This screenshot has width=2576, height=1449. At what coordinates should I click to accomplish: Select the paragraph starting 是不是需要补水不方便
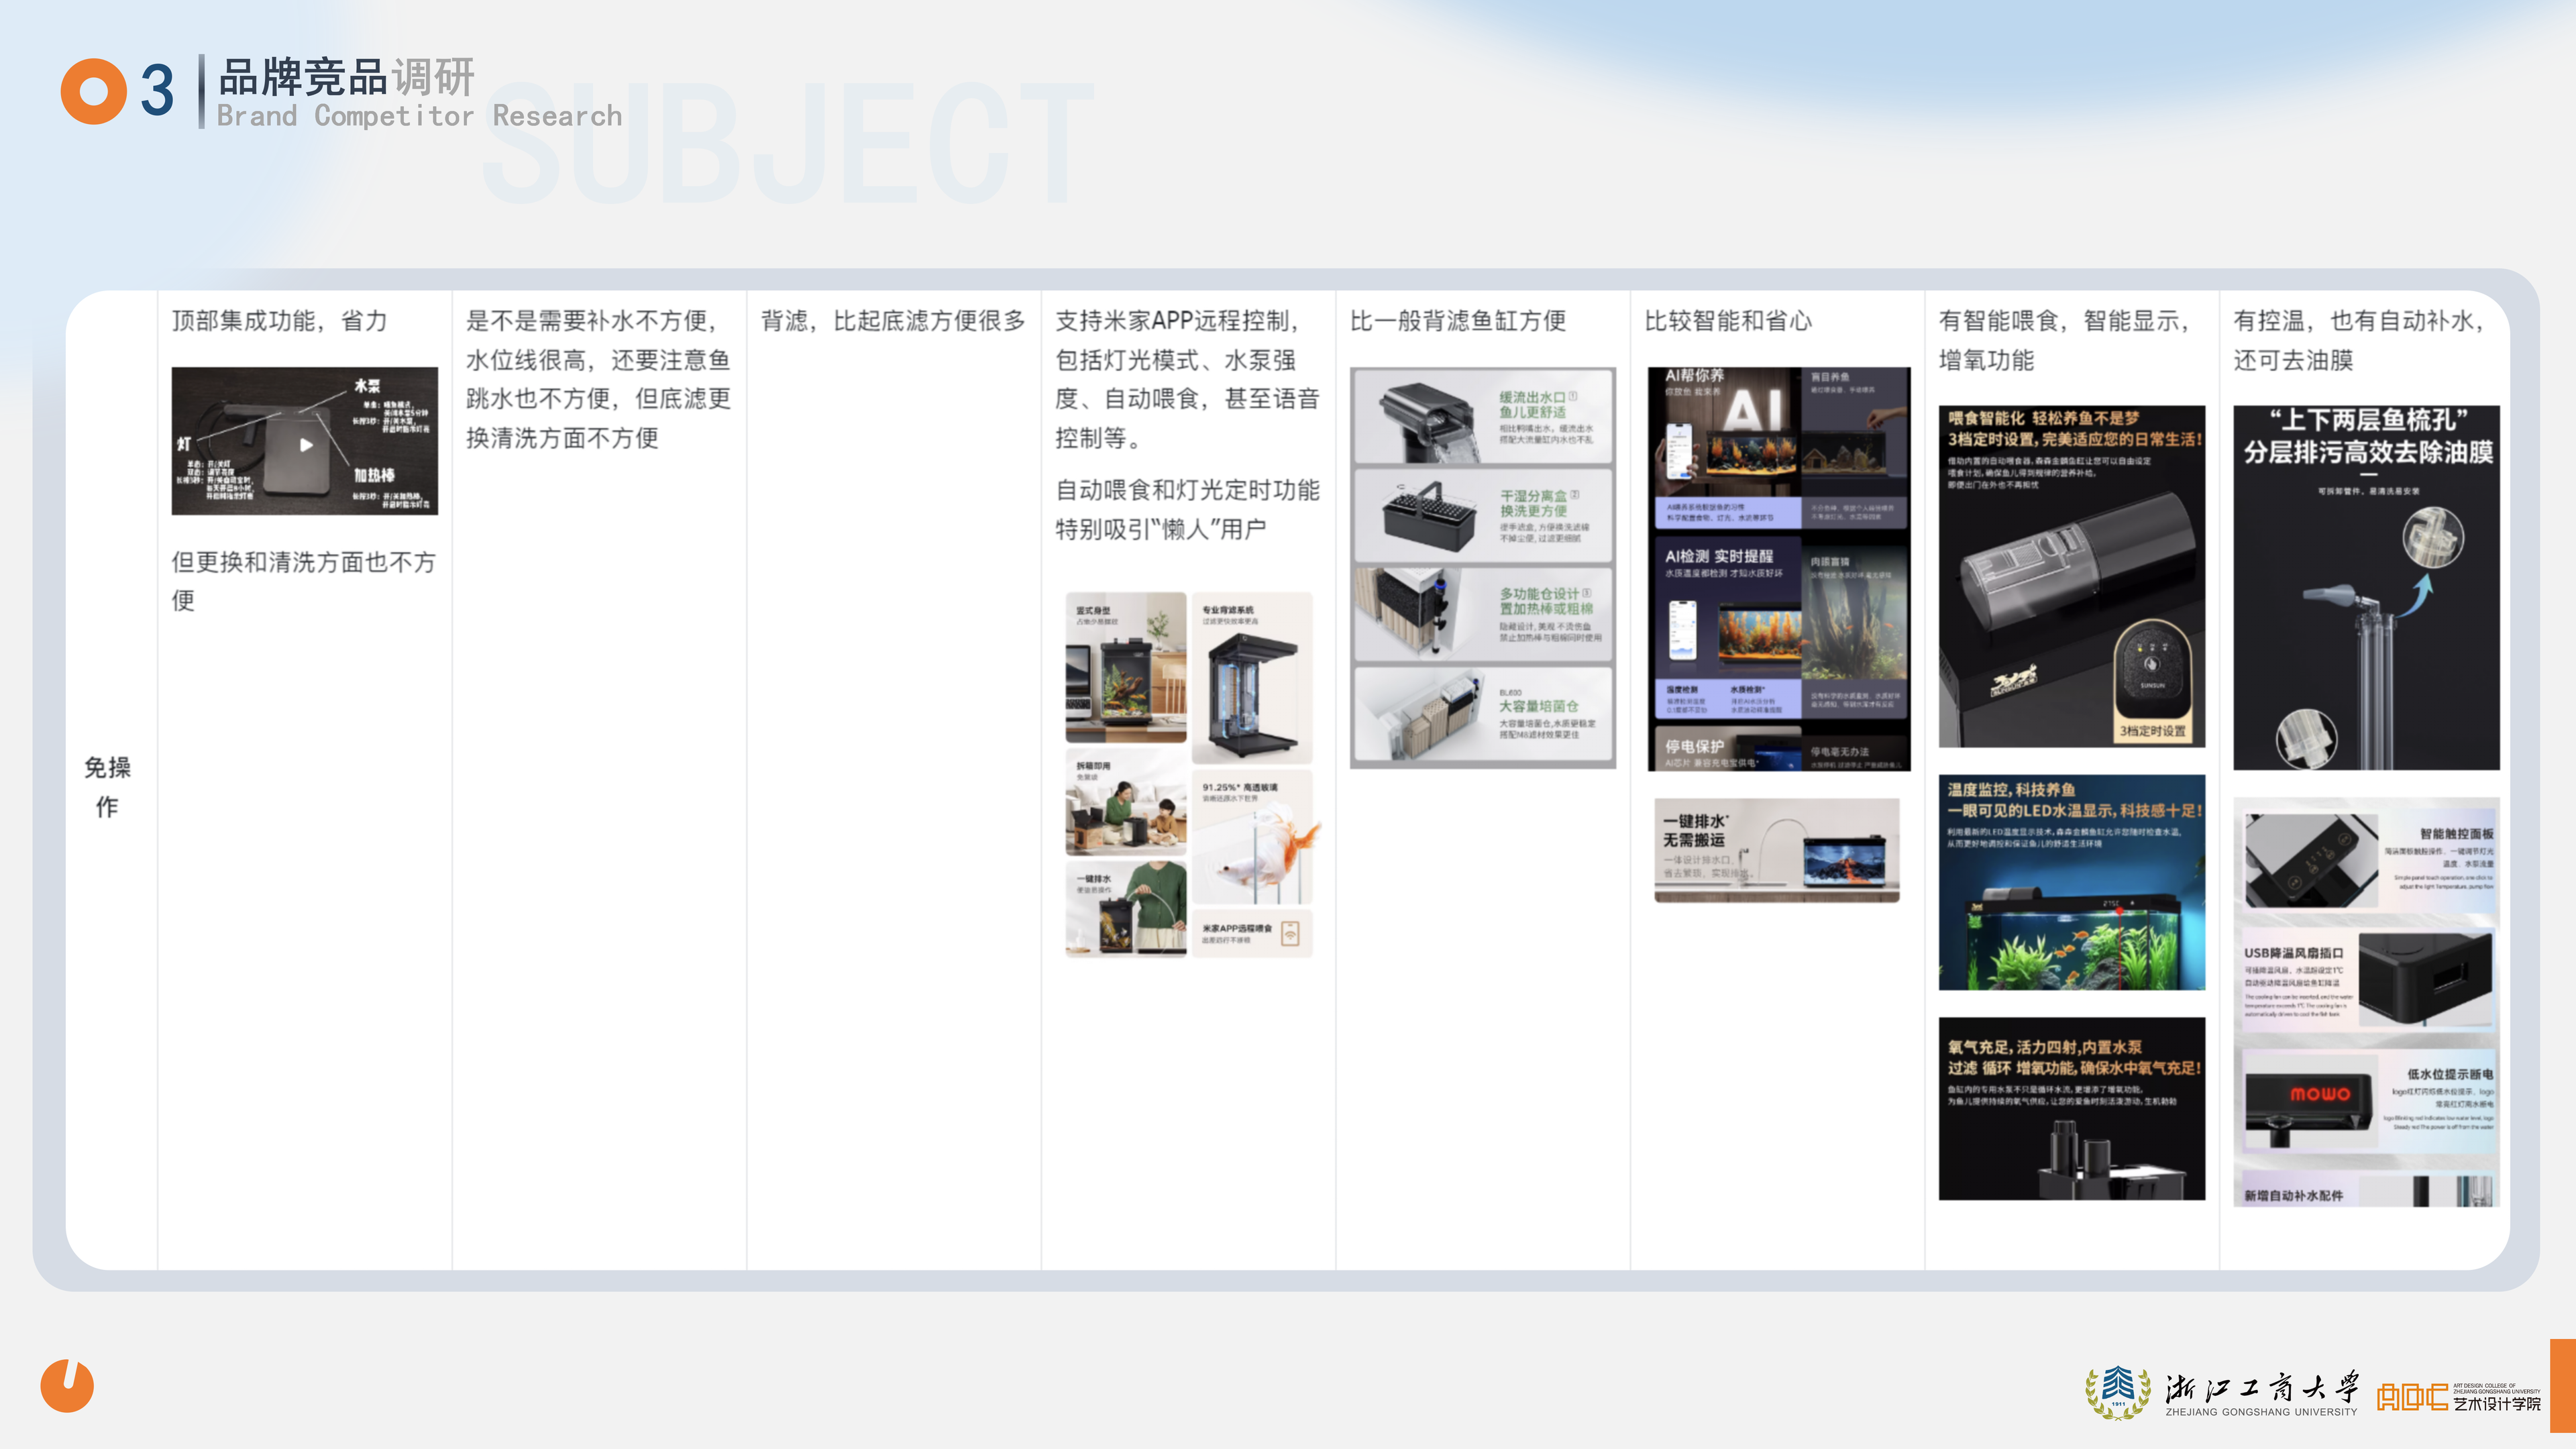(599, 379)
